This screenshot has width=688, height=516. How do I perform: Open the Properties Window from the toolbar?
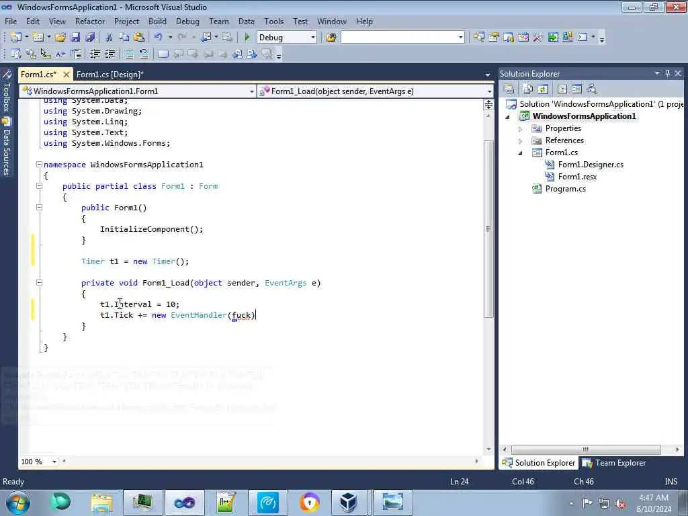[494, 38]
